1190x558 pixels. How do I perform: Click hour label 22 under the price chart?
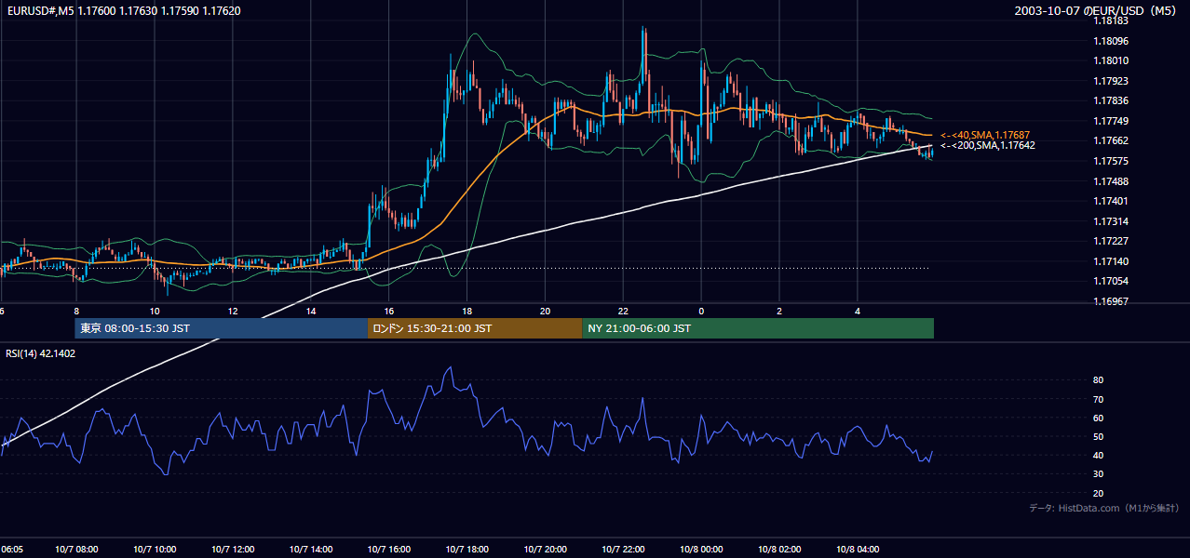(624, 312)
